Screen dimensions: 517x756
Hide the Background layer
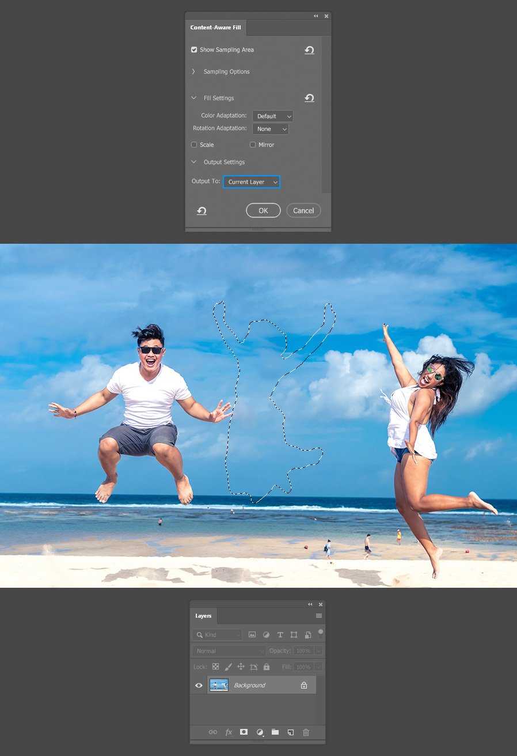point(199,685)
